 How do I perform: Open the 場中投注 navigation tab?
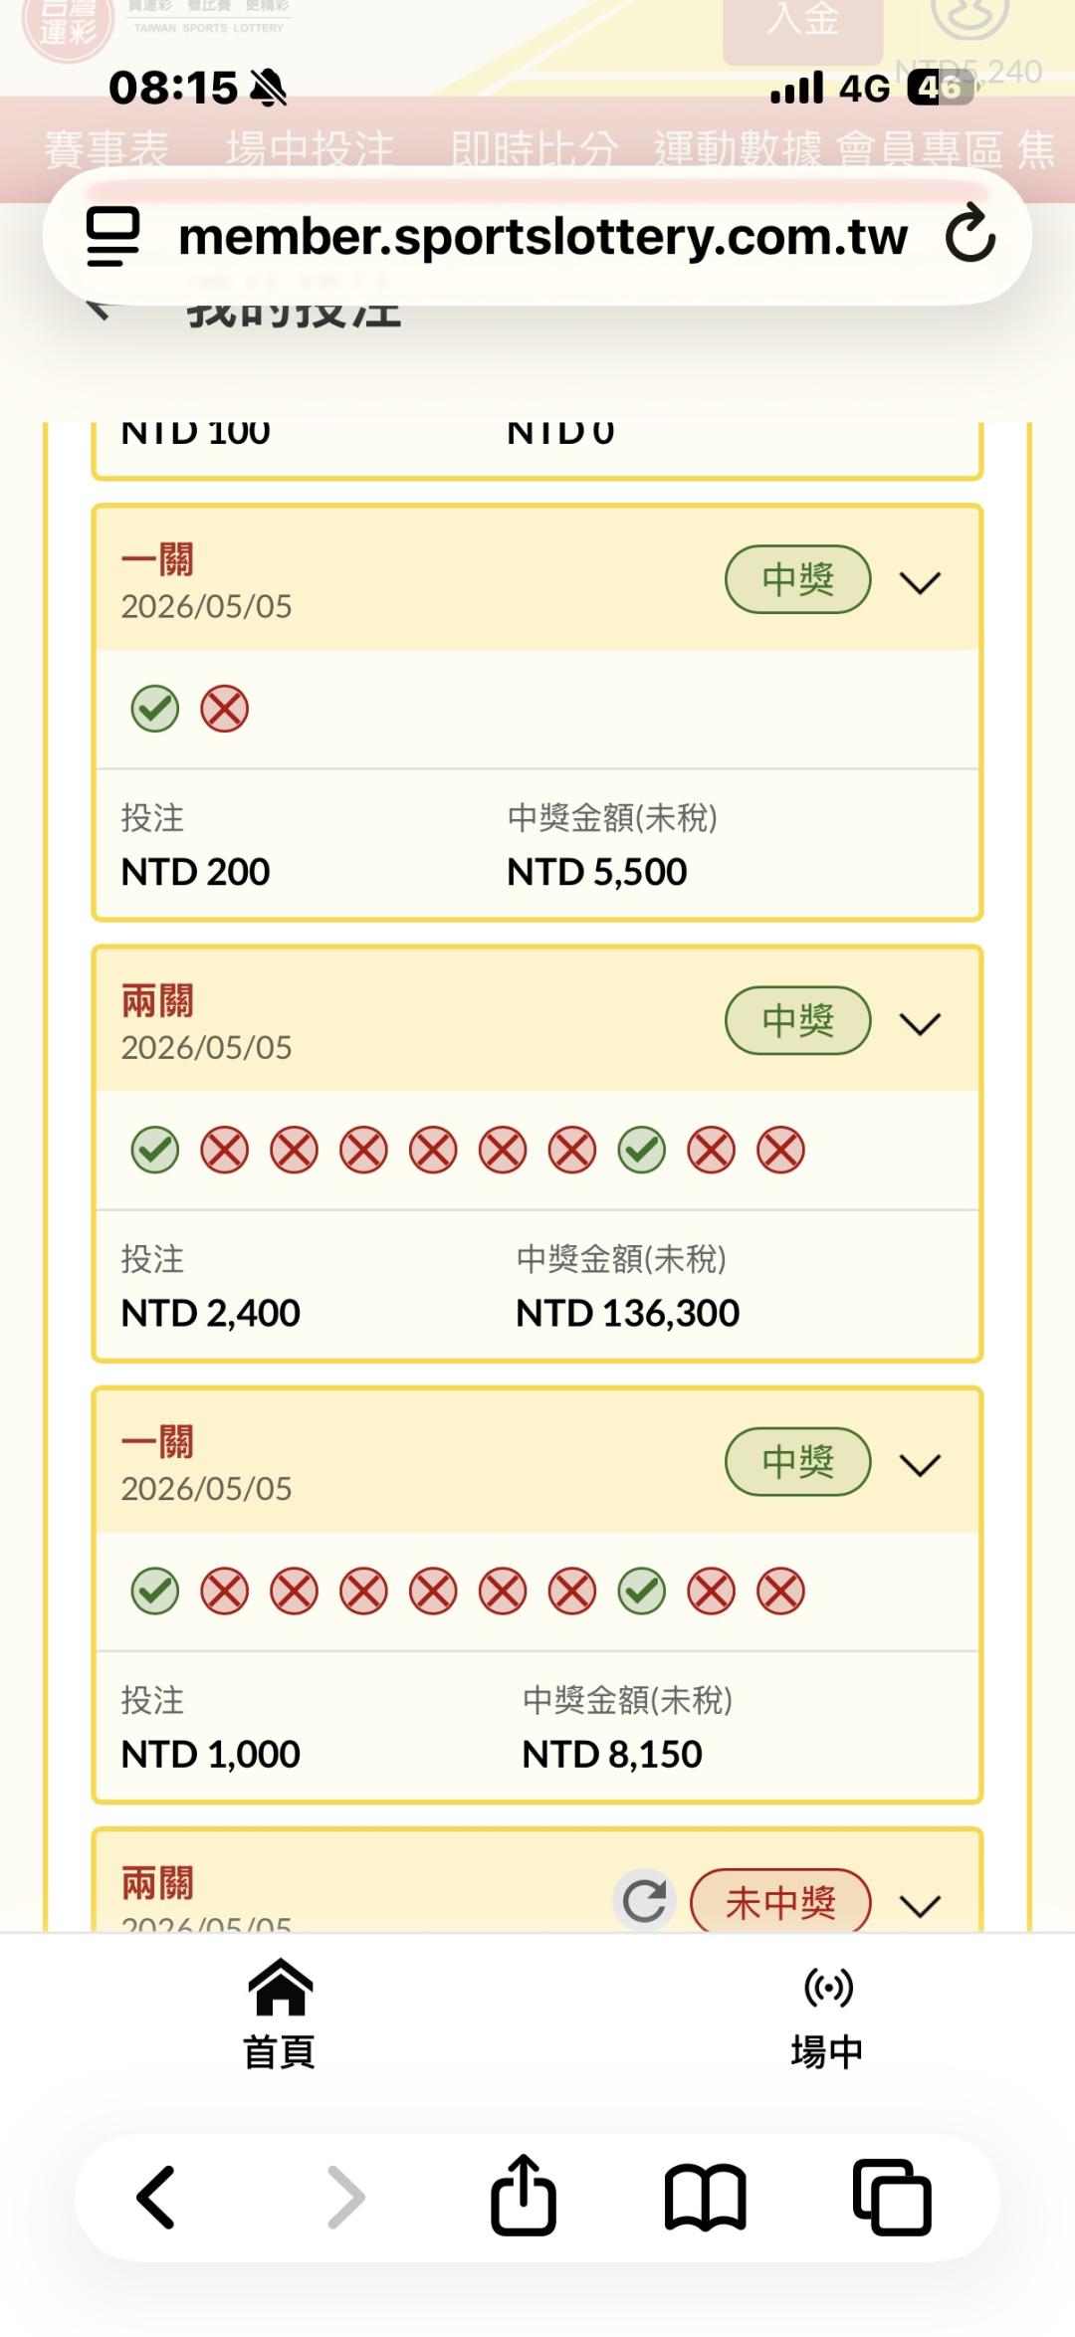point(310,149)
